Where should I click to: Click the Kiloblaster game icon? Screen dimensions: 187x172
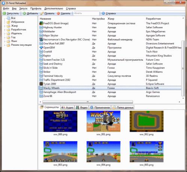coord(41,31)
